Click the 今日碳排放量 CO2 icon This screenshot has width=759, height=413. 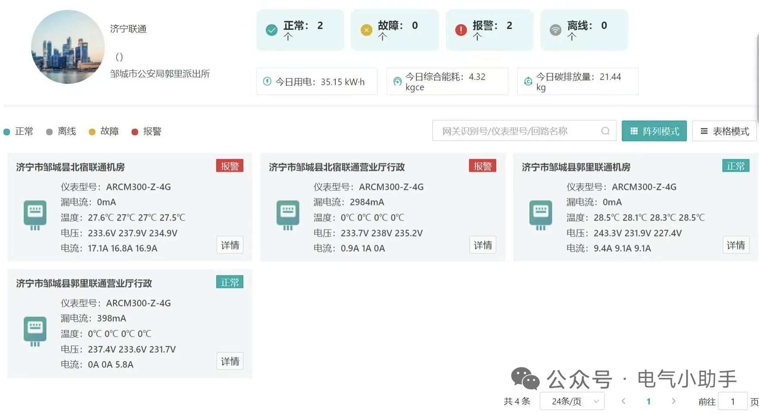tap(528, 81)
